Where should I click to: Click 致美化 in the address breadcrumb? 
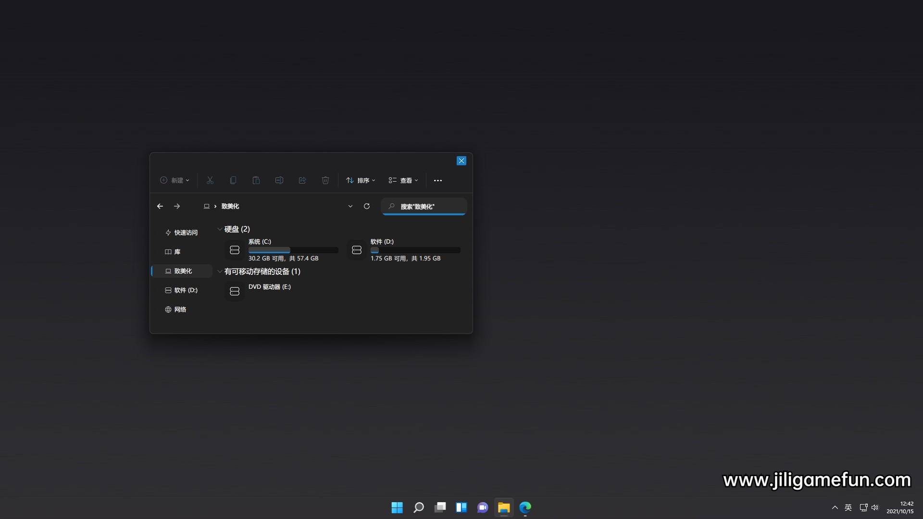[230, 206]
